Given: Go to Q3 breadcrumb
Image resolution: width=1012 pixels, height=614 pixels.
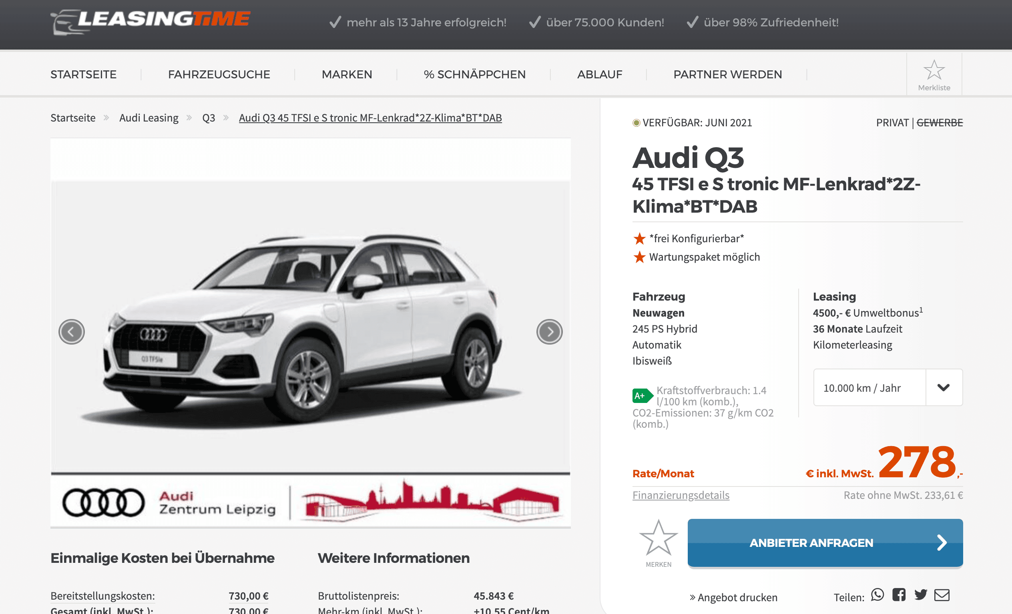Looking at the screenshot, I should 208,118.
